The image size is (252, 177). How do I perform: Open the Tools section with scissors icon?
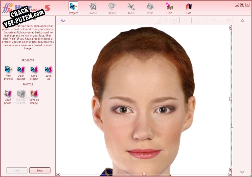point(131,8)
